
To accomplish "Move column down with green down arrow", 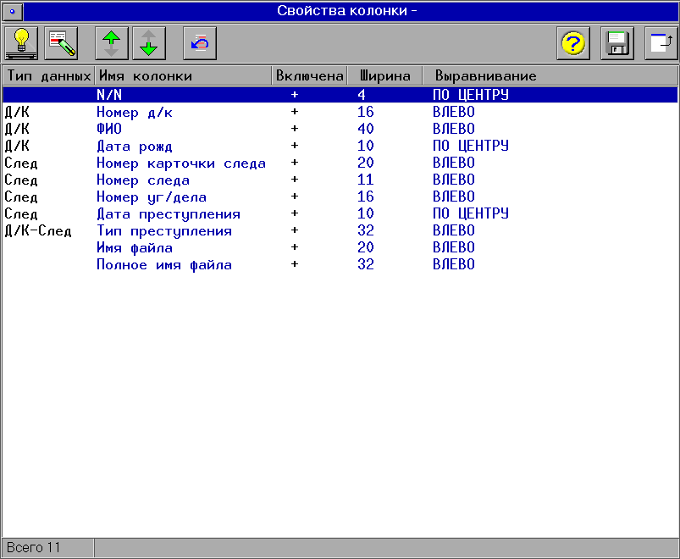I will click(x=149, y=43).
